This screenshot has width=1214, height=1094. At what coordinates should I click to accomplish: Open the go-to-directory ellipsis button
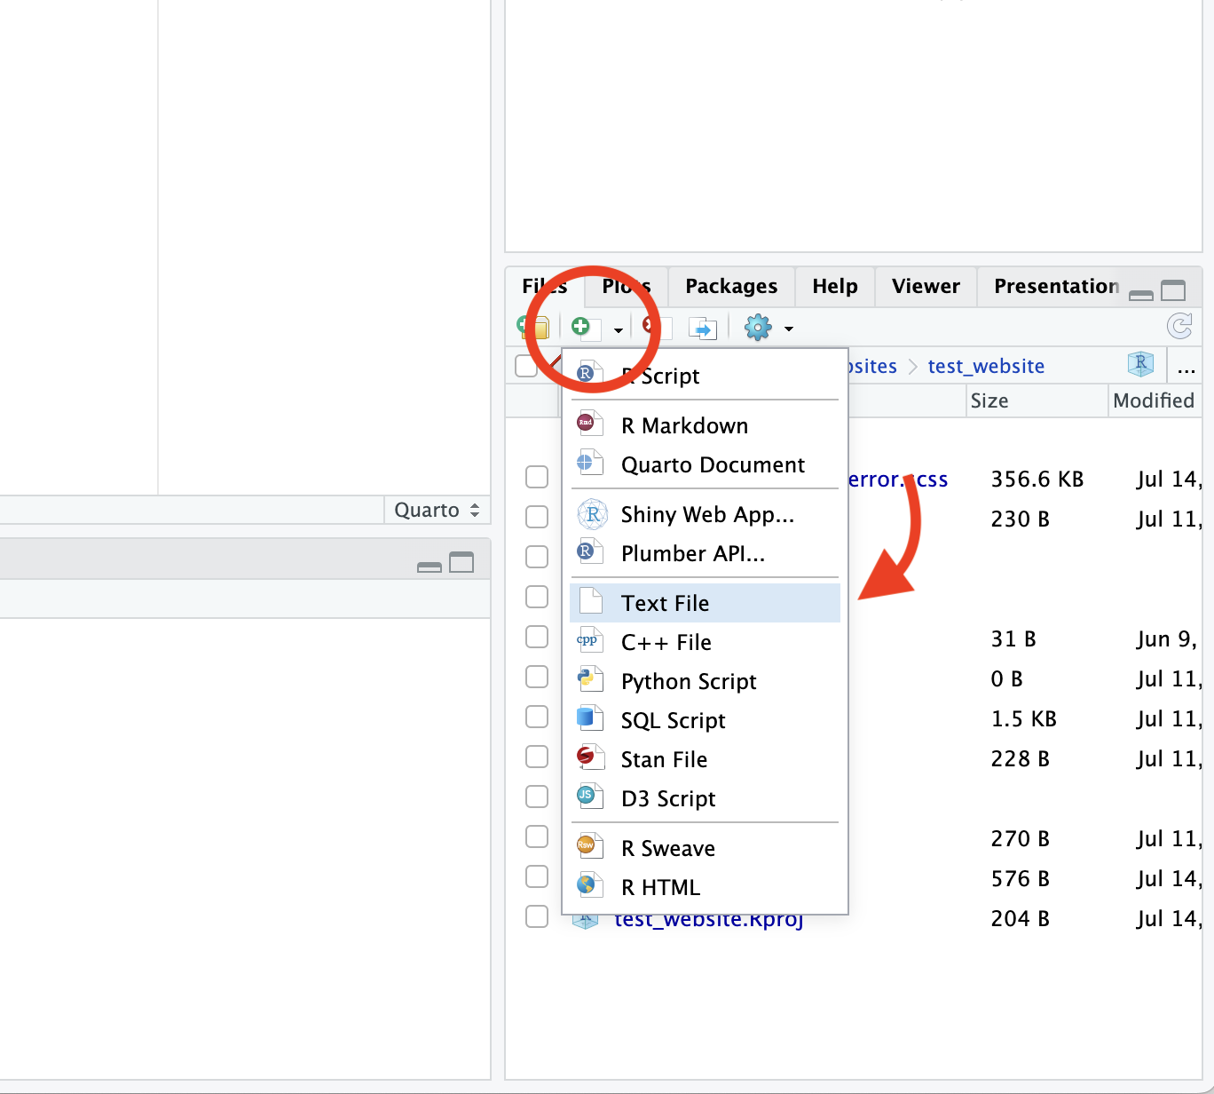(x=1186, y=366)
